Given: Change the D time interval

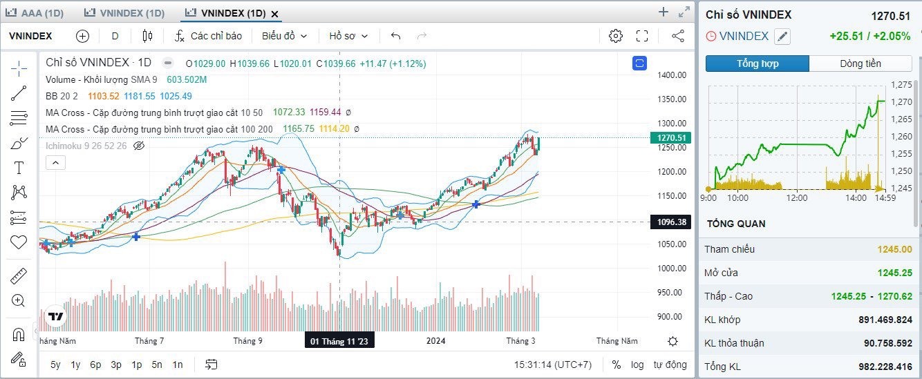Looking at the screenshot, I should 115,36.
